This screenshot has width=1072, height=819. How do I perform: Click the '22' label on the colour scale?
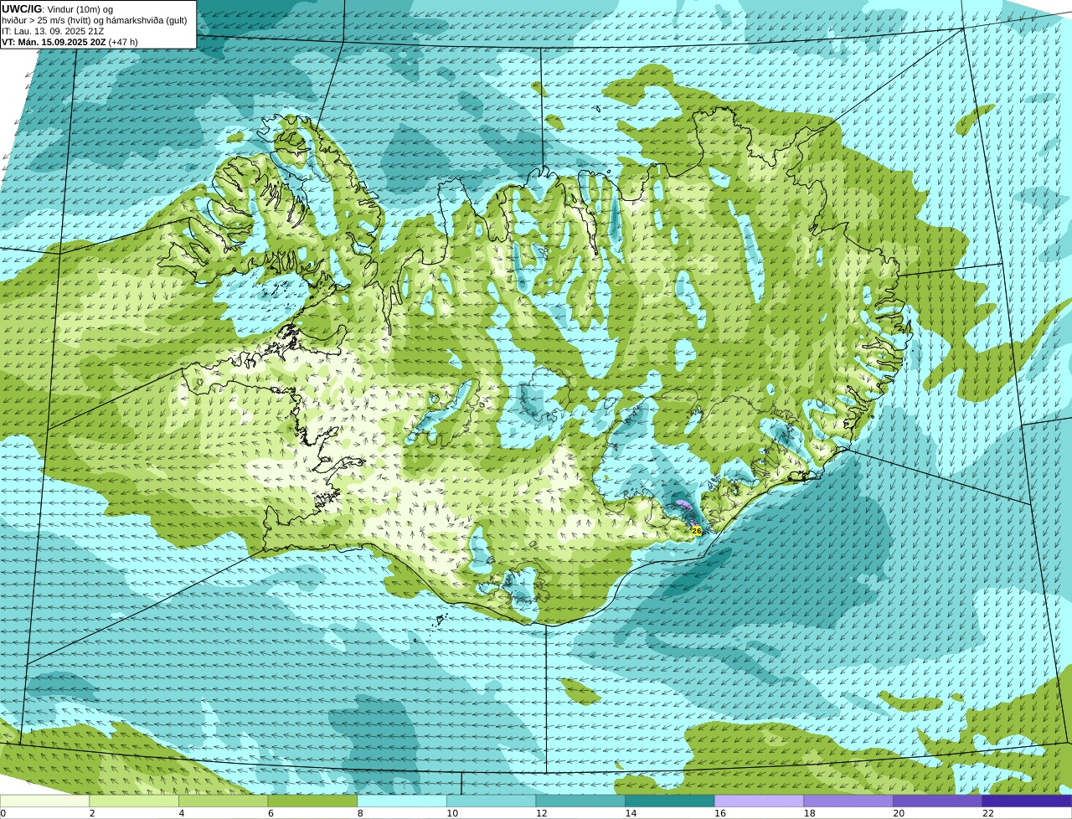tap(988, 813)
